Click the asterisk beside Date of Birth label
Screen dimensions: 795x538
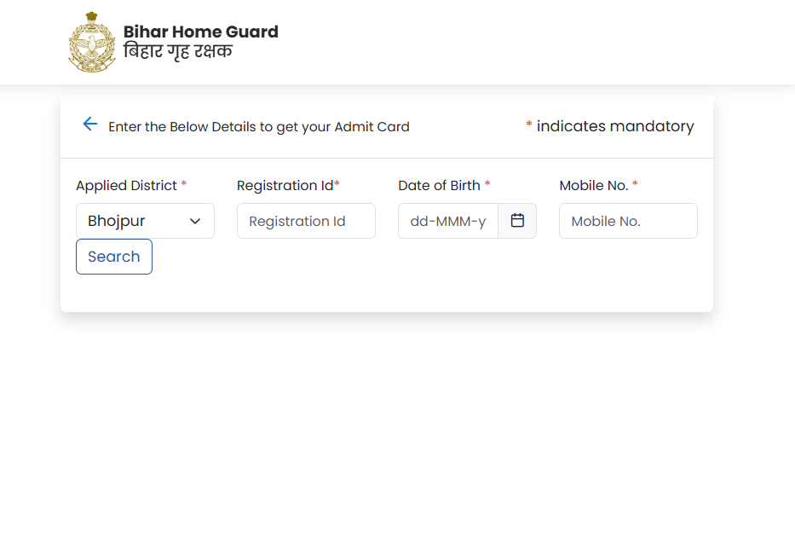(x=487, y=185)
